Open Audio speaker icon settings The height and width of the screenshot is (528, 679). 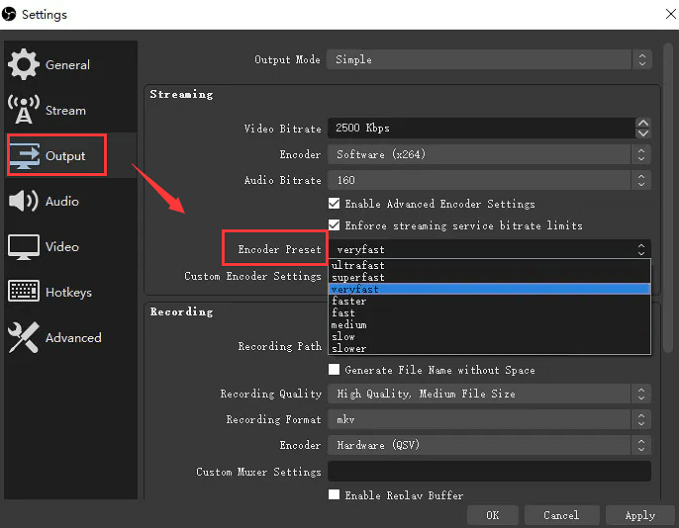tap(24, 201)
